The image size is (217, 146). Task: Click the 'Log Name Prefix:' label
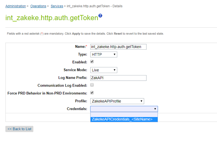(x=73, y=78)
